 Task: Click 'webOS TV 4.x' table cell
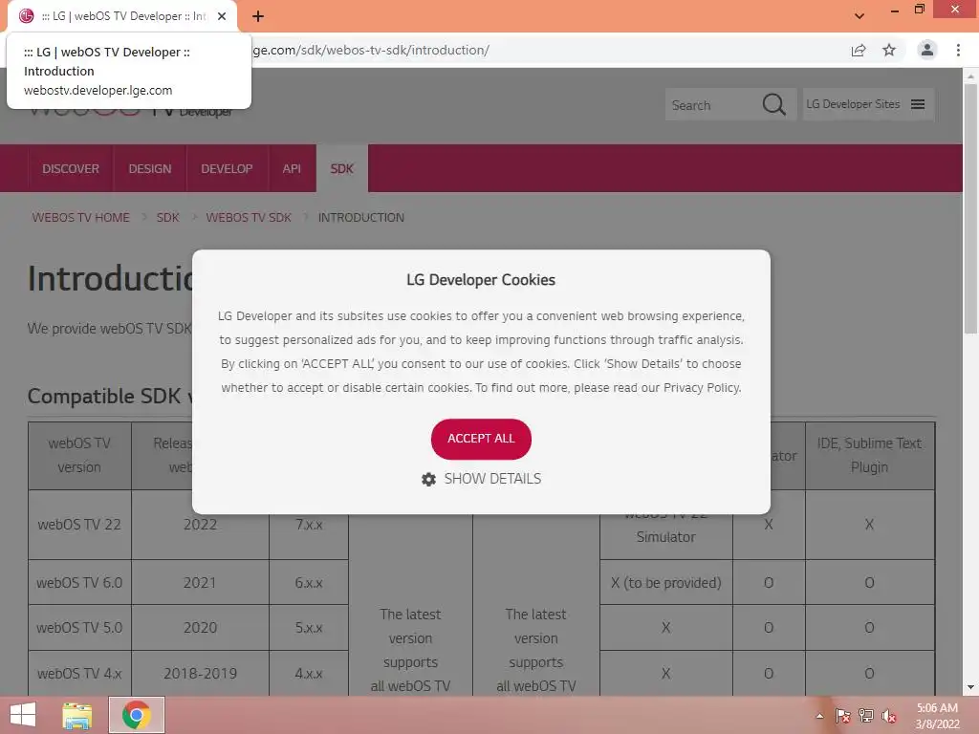(x=79, y=674)
